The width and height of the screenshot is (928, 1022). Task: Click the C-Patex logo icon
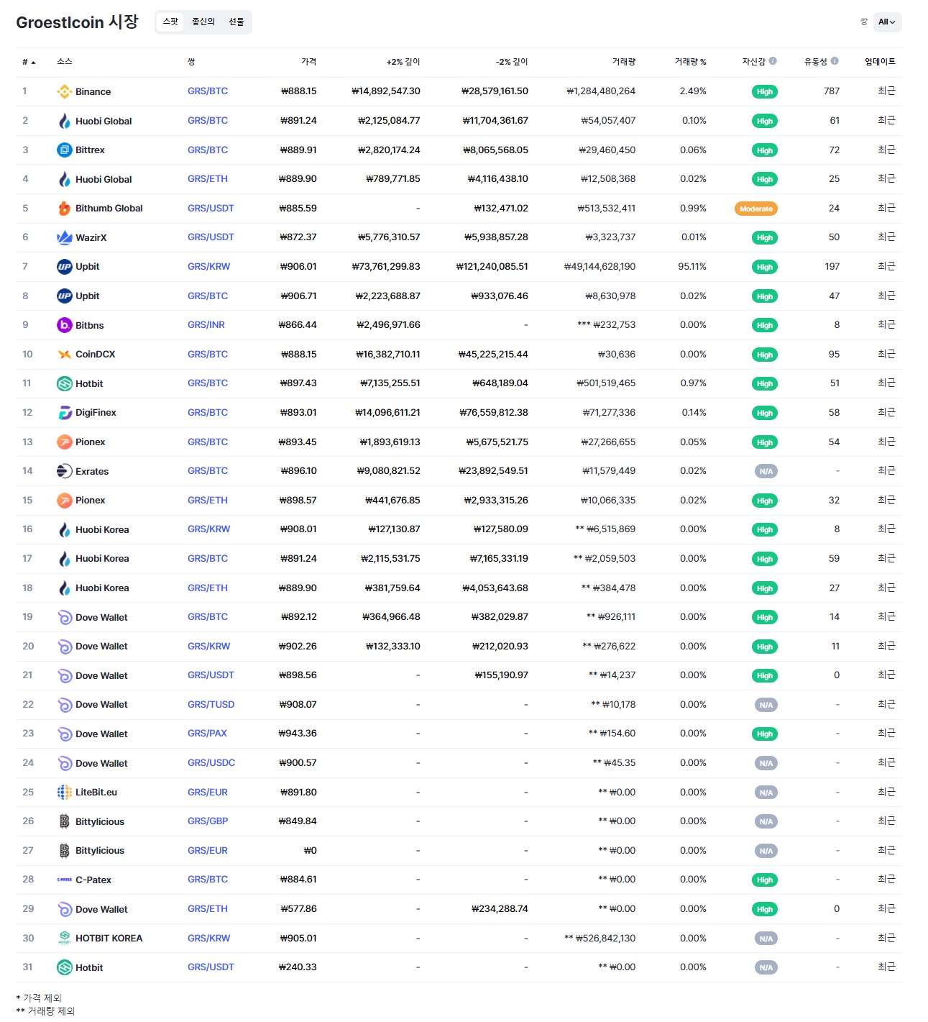pyautogui.click(x=64, y=880)
